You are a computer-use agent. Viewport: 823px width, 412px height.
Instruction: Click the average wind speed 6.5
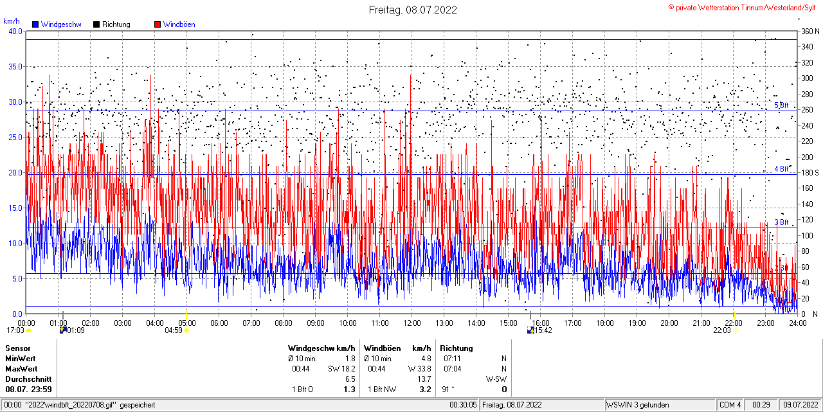coord(350,379)
